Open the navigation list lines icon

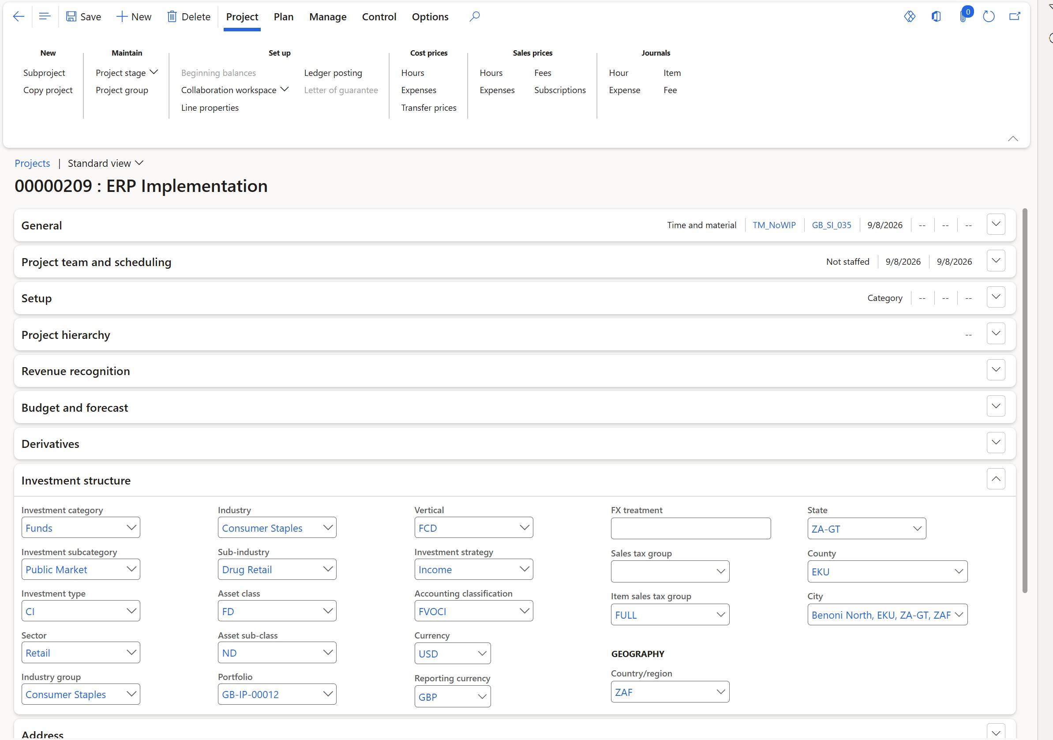click(x=45, y=16)
